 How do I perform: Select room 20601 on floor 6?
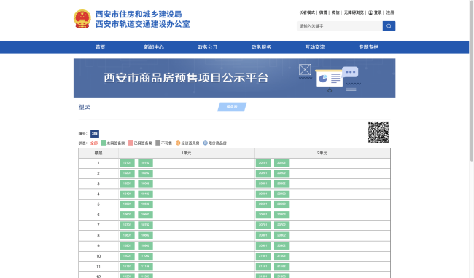[x=263, y=215]
